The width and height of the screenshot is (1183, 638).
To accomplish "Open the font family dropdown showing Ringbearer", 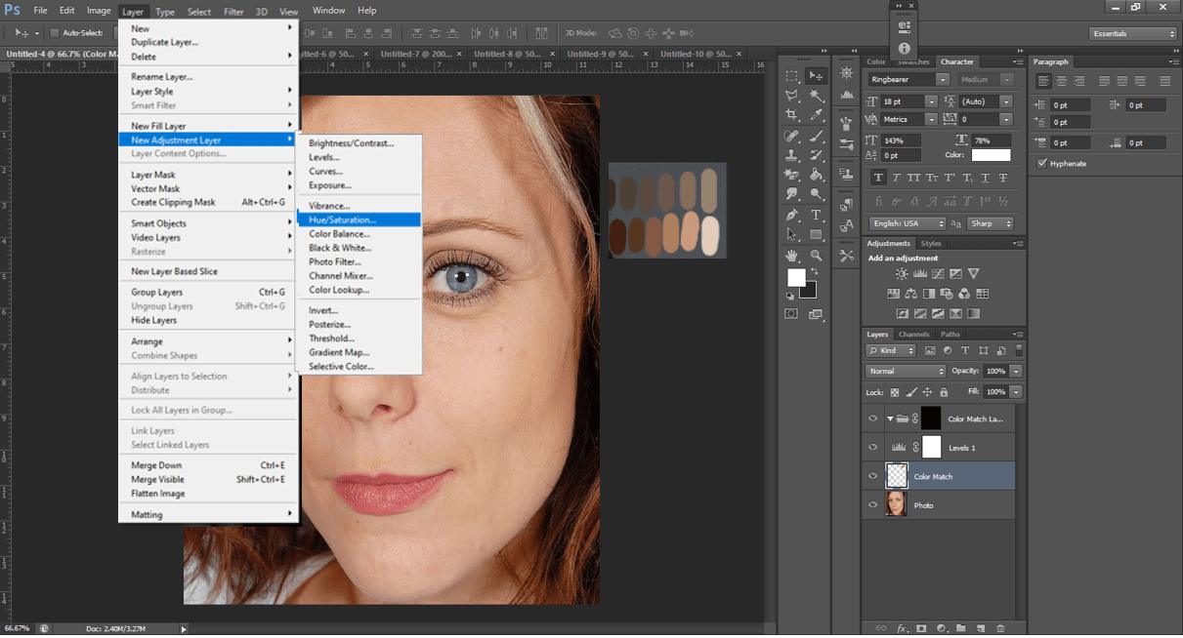I will [x=907, y=79].
